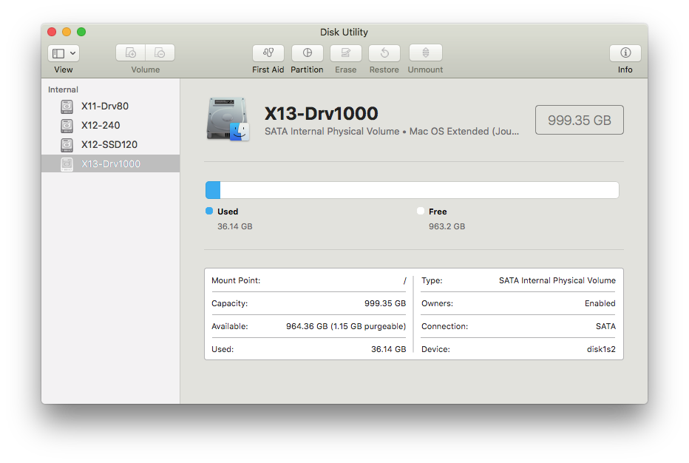
Task: Click the Device disk1s2 value
Action: [x=601, y=349]
